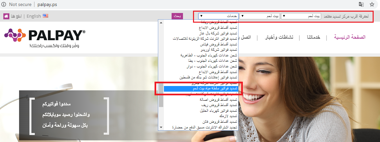The image size is (380, 142).
Task: Click the purple بحث search button
Action: pos(177,16)
